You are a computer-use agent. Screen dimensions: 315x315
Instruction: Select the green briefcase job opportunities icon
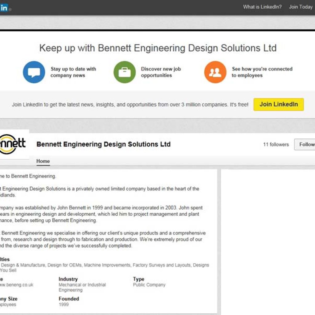(x=124, y=72)
